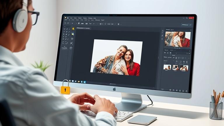Select the diagonal line icon in the top toolbar

pos(115,24)
